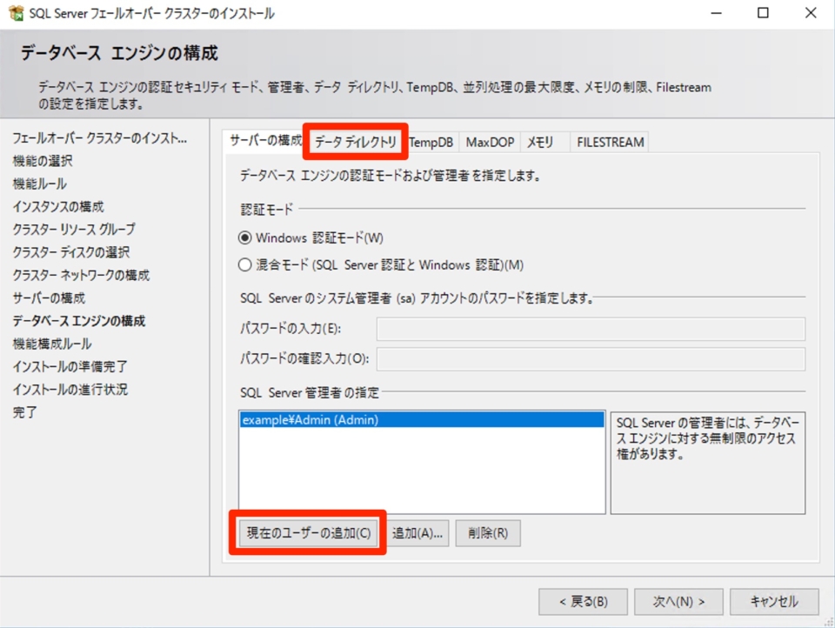Open the サーバーの構成 tab
835x628 pixels.
click(x=264, y=141)
